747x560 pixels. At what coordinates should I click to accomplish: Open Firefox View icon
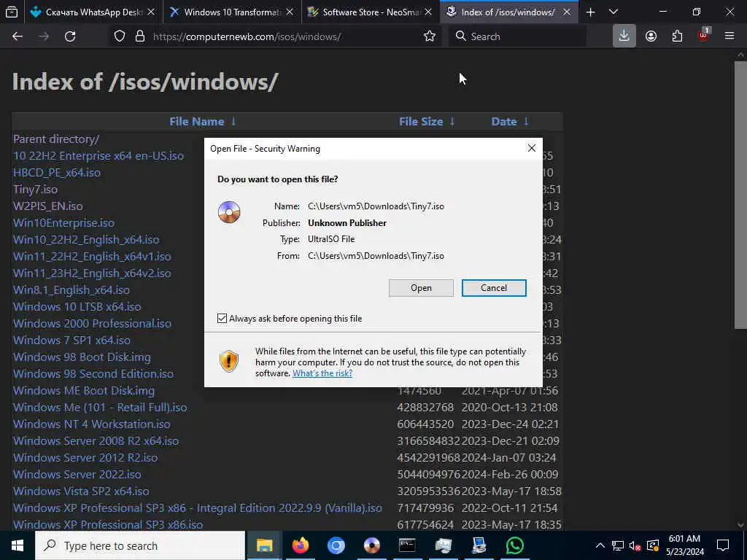(x=12, y=12)
